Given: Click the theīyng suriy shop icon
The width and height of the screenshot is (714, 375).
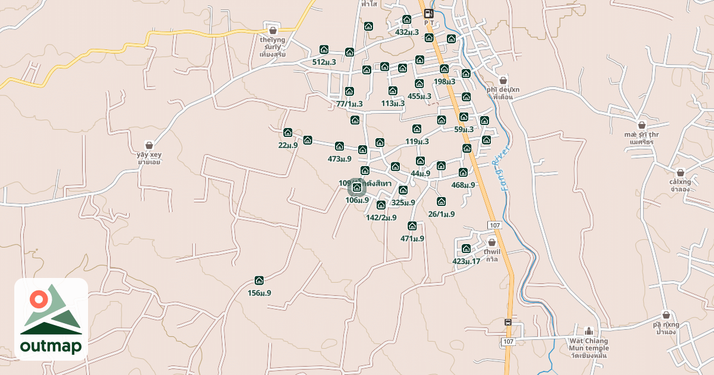Looking at the screenshot, I should pyautogui.click(x=273, y=30).
